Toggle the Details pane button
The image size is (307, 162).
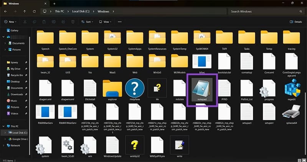[295, 22]
